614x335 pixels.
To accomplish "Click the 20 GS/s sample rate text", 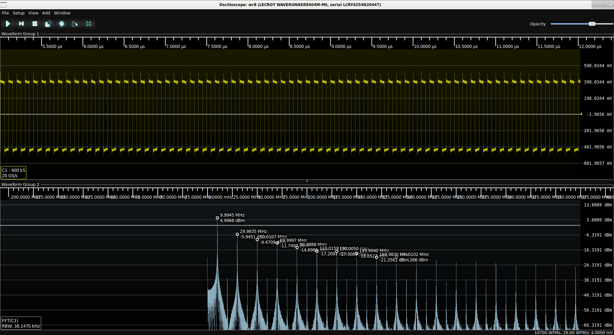I will 10,176.
